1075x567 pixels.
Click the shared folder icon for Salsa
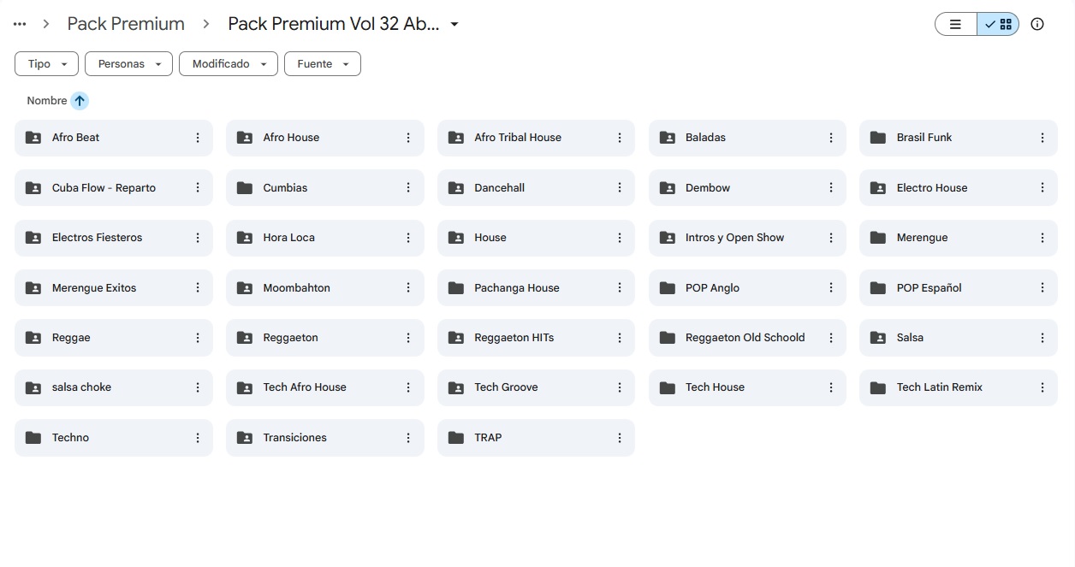coord(878,338)
